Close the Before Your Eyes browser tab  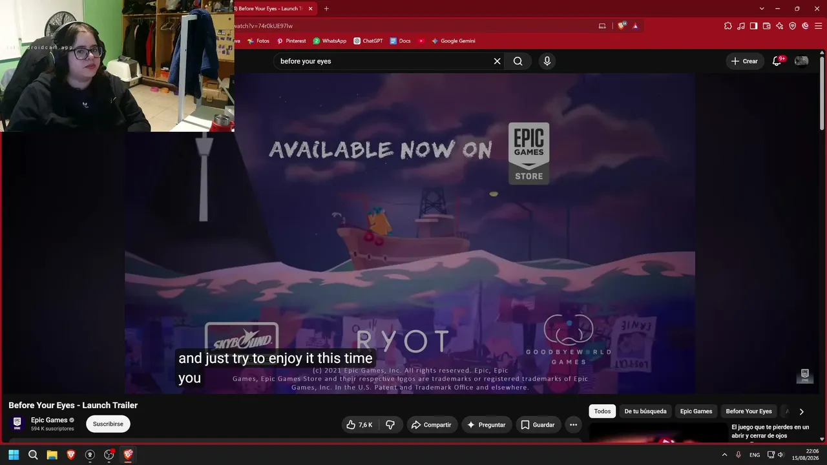[x=311, y=8]
